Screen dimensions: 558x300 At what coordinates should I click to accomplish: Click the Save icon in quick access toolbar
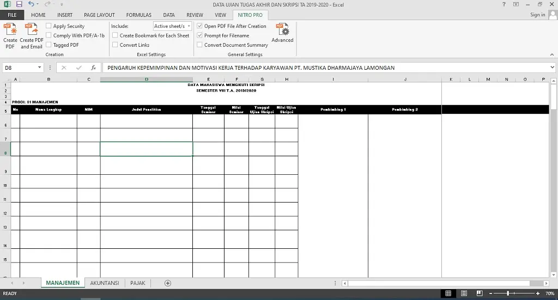click(x=19, y=4)
